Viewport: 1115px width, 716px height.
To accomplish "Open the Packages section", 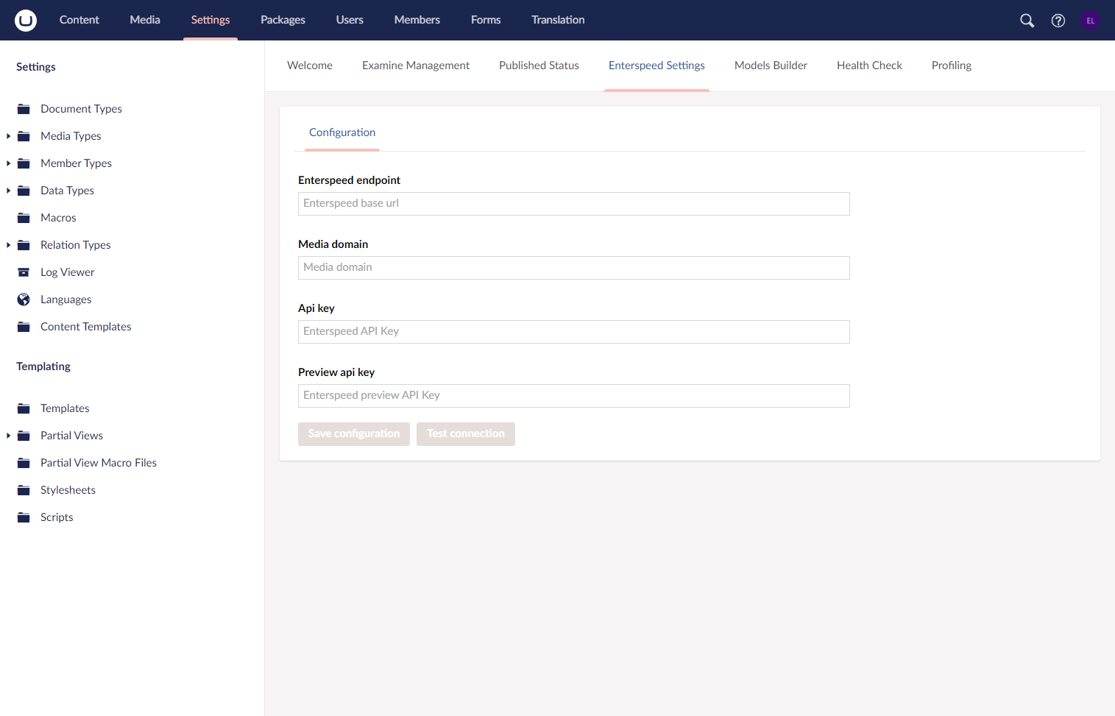I will (283, 20).
